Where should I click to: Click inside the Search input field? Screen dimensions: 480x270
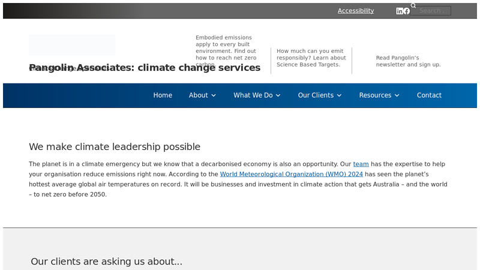coord(433,11)
